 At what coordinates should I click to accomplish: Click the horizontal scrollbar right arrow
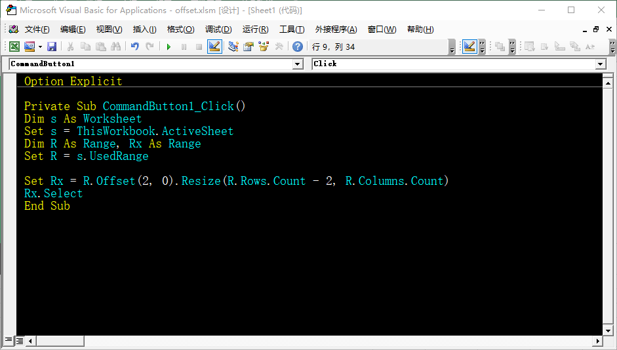[x=598, y=341]
